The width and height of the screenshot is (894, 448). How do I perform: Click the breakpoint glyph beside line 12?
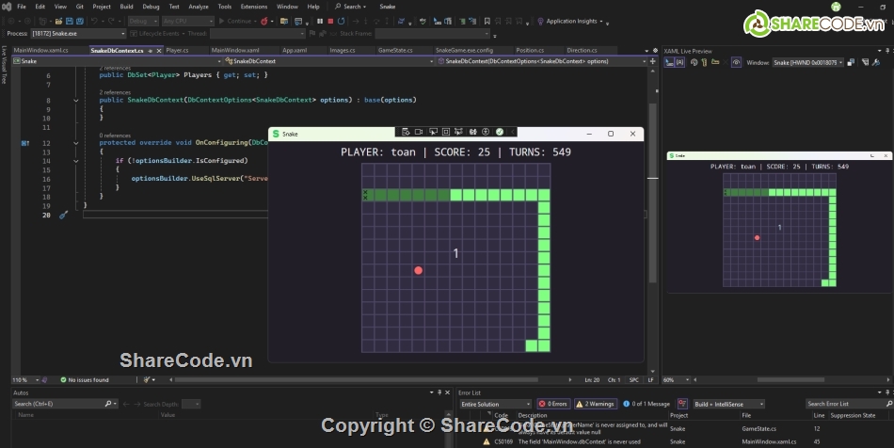(x=25, y=143)
